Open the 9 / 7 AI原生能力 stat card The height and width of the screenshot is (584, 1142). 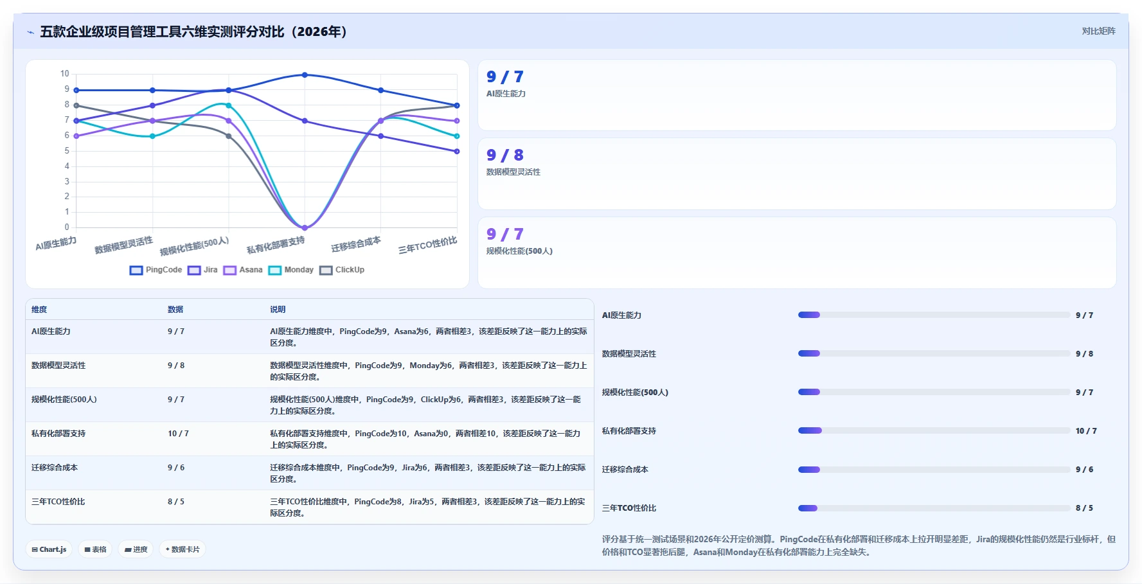pos(797,95)
